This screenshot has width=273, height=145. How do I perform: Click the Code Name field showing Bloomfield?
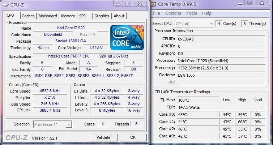[53, 34]
